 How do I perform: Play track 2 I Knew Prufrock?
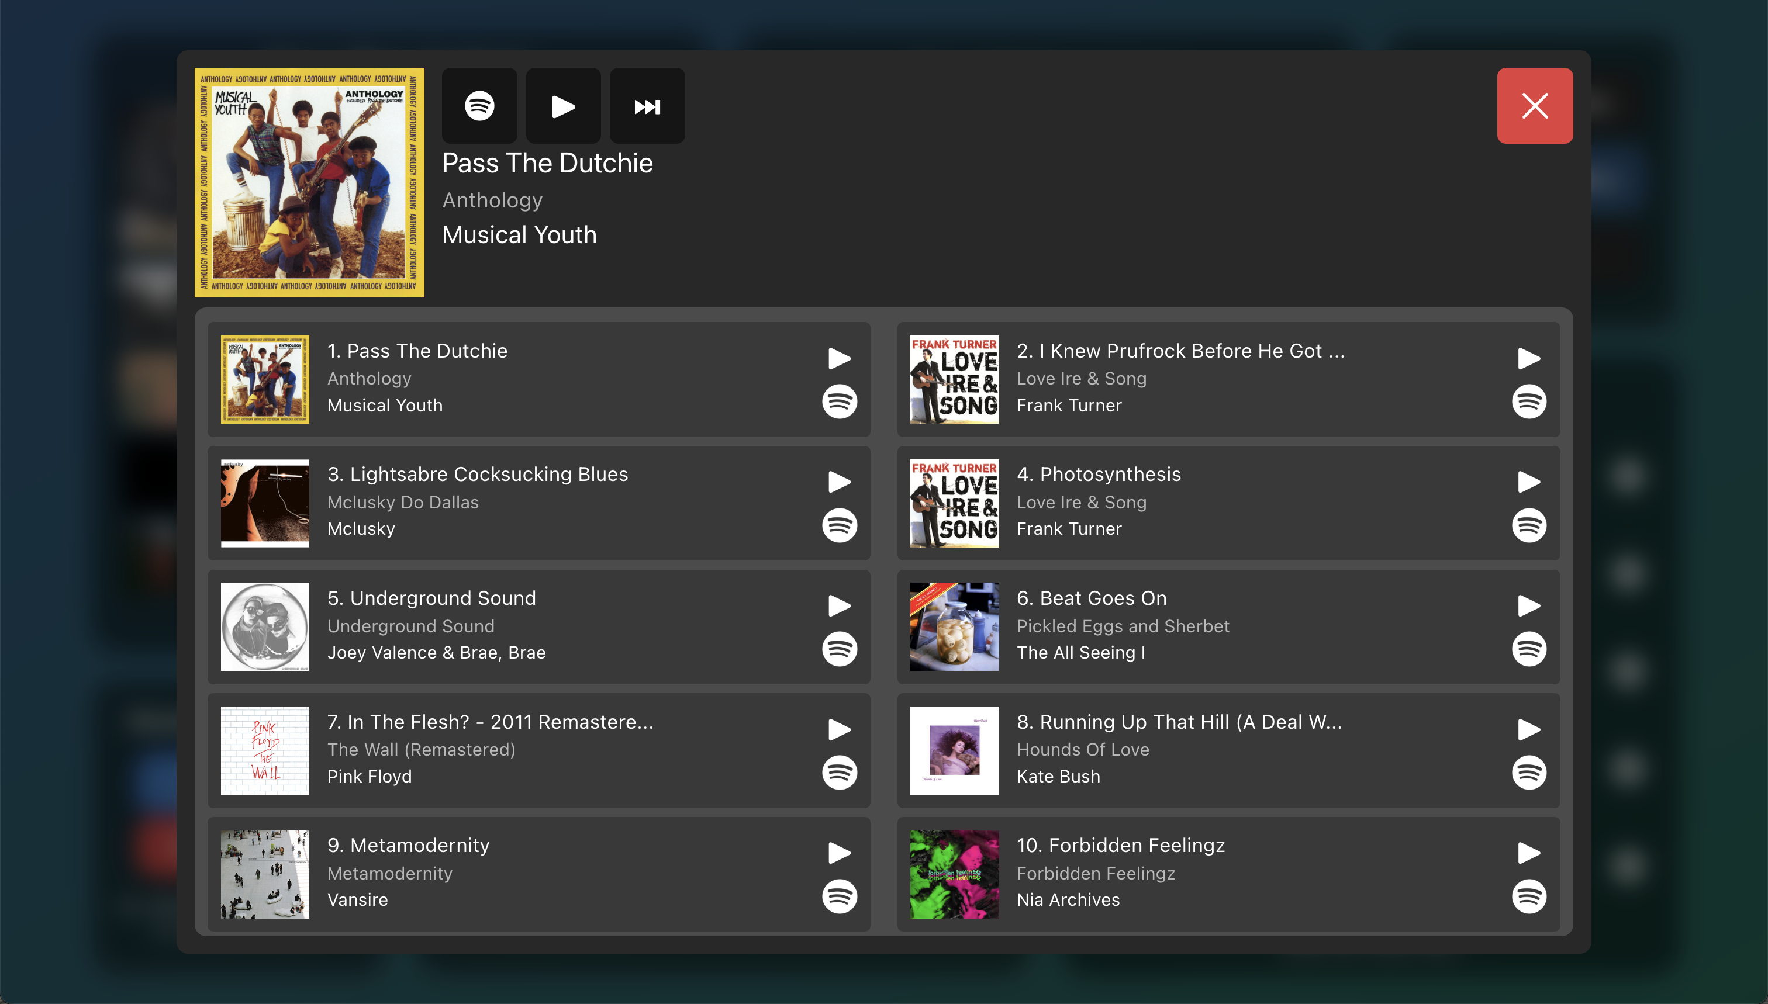pyautogui.click(x=1529, y=358)
